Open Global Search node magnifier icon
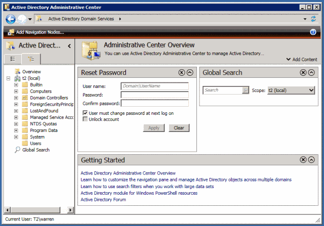The width and height of the screenshot is (324, 226). [x=17, y=150]
